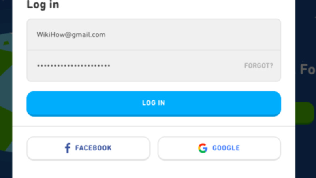
Task: Click the divider line below LOG IN button
Action: pyautogui.click(x=154, y=126)
